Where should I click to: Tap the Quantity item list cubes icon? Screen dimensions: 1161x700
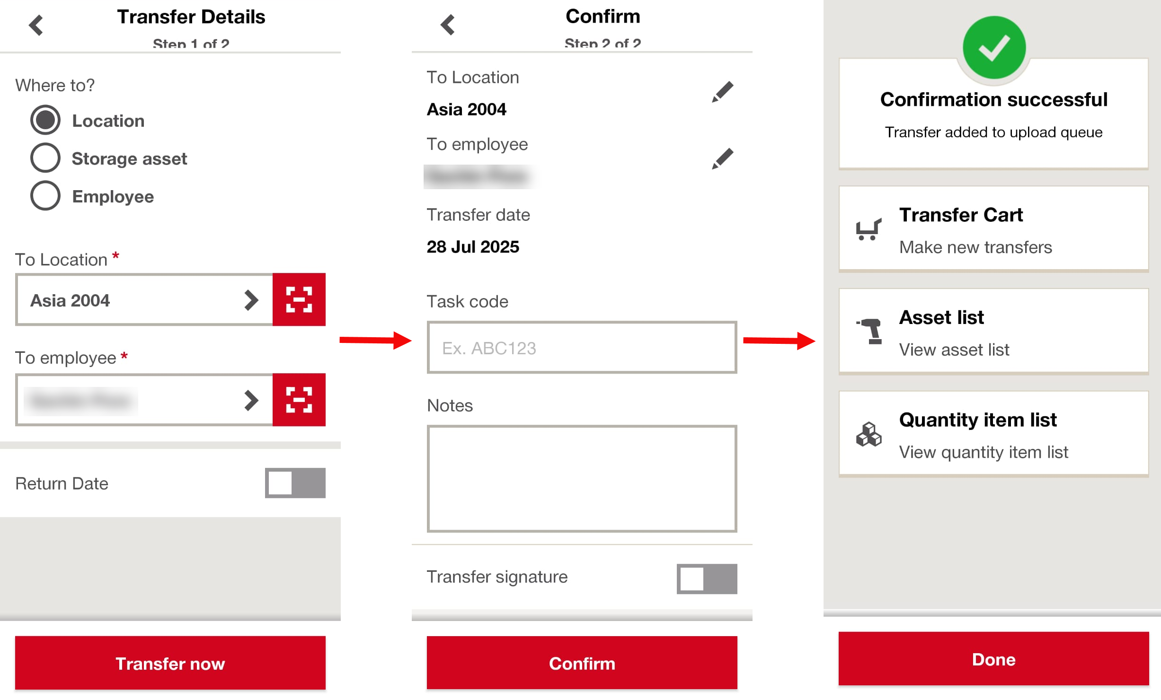tap(869, 434)
